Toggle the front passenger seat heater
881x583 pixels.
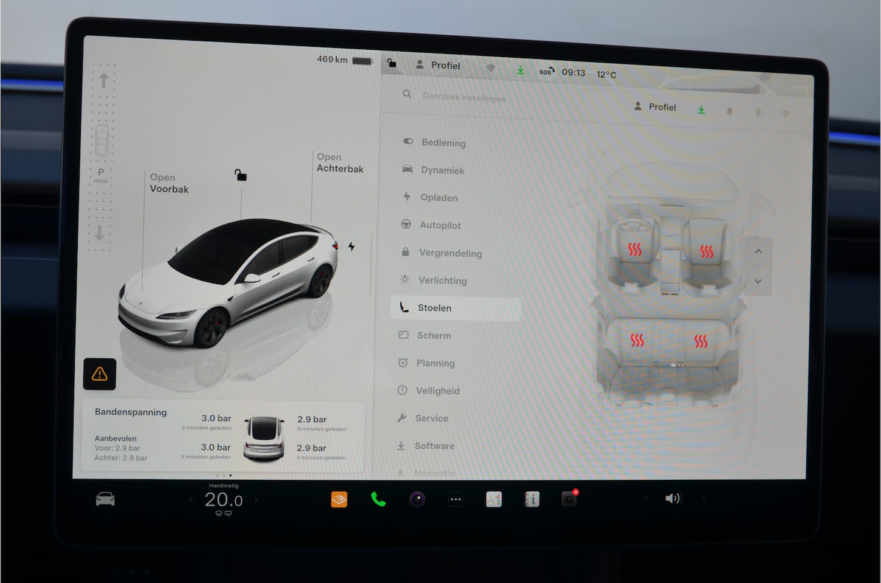pos(707,251)
